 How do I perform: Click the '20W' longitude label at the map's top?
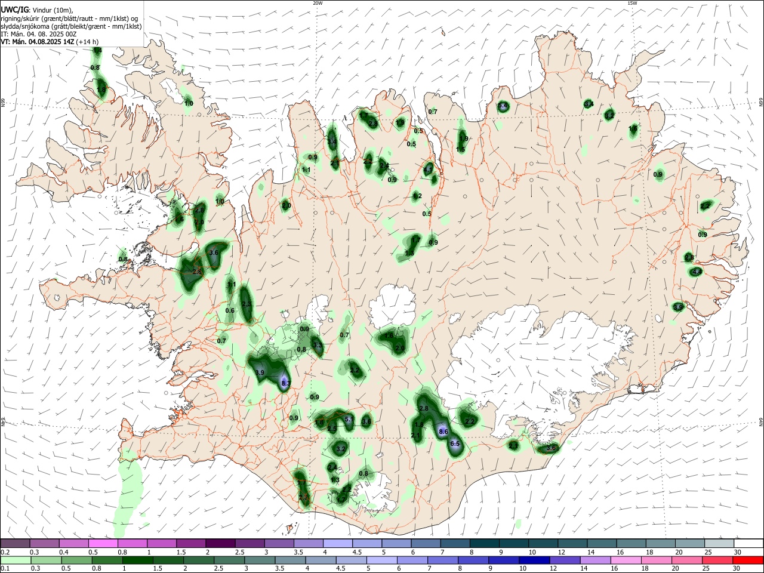point(318,3)
